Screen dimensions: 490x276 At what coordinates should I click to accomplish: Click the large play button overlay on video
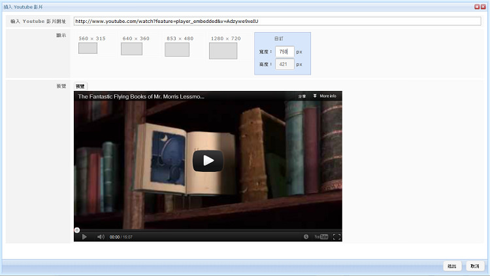pos(208,161)
